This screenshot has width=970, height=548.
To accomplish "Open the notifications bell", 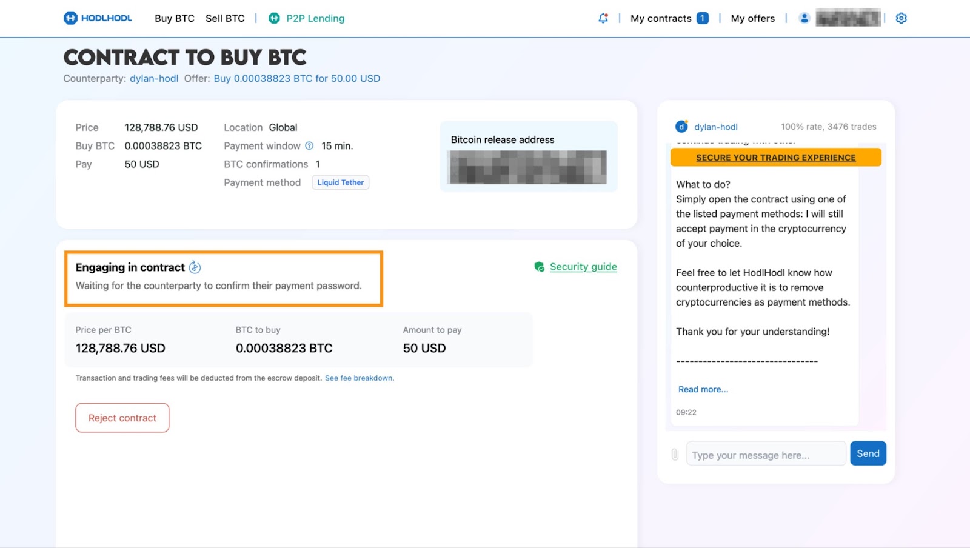I will (603, 18).
